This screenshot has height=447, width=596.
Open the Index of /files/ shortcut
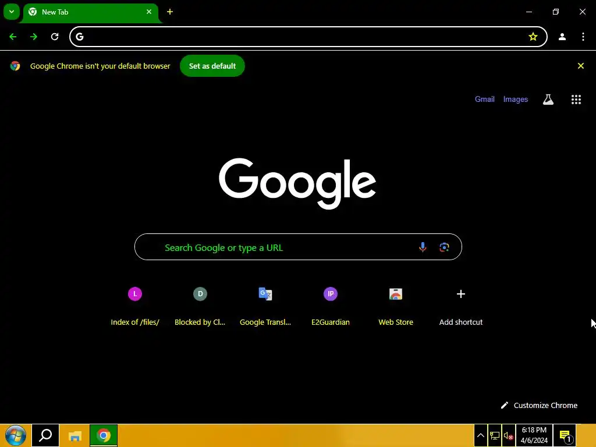(x=135, y=306)
